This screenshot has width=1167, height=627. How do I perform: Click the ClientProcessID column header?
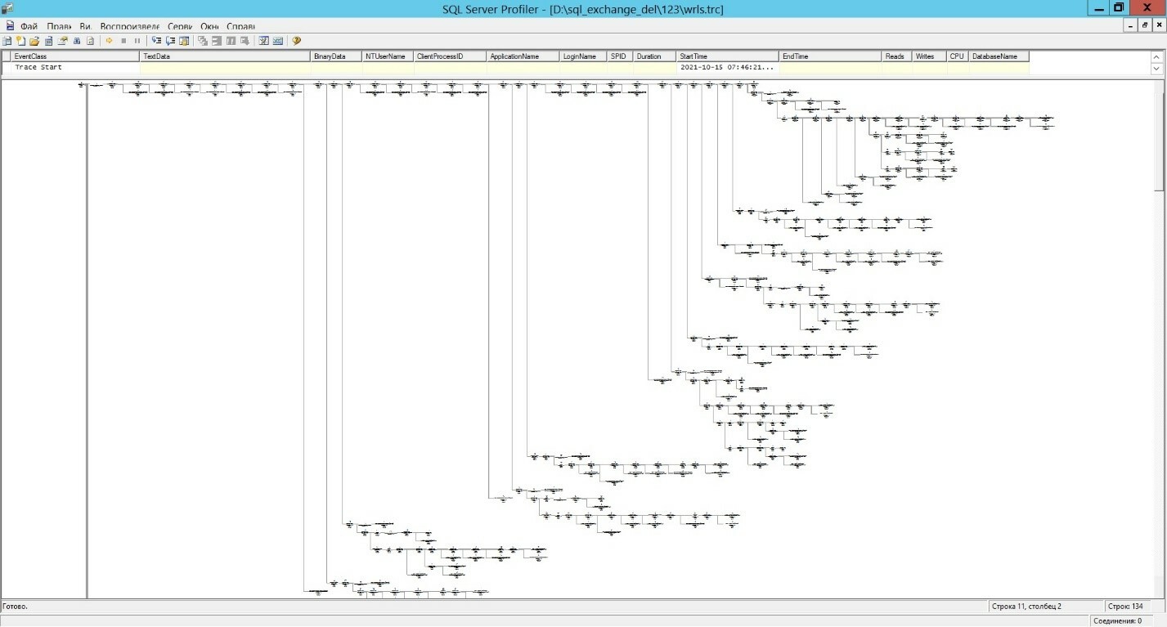coord(451,56)
